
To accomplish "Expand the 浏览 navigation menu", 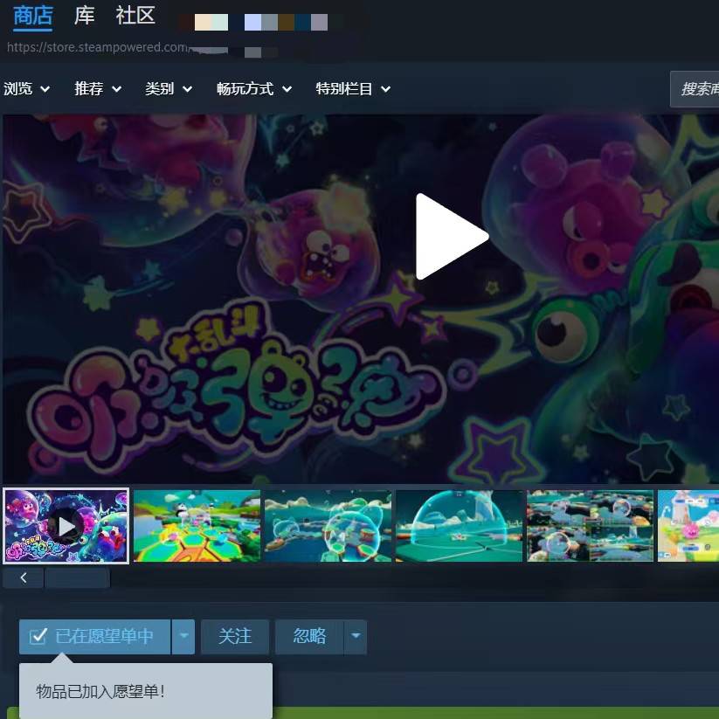I will coord(26,89).
